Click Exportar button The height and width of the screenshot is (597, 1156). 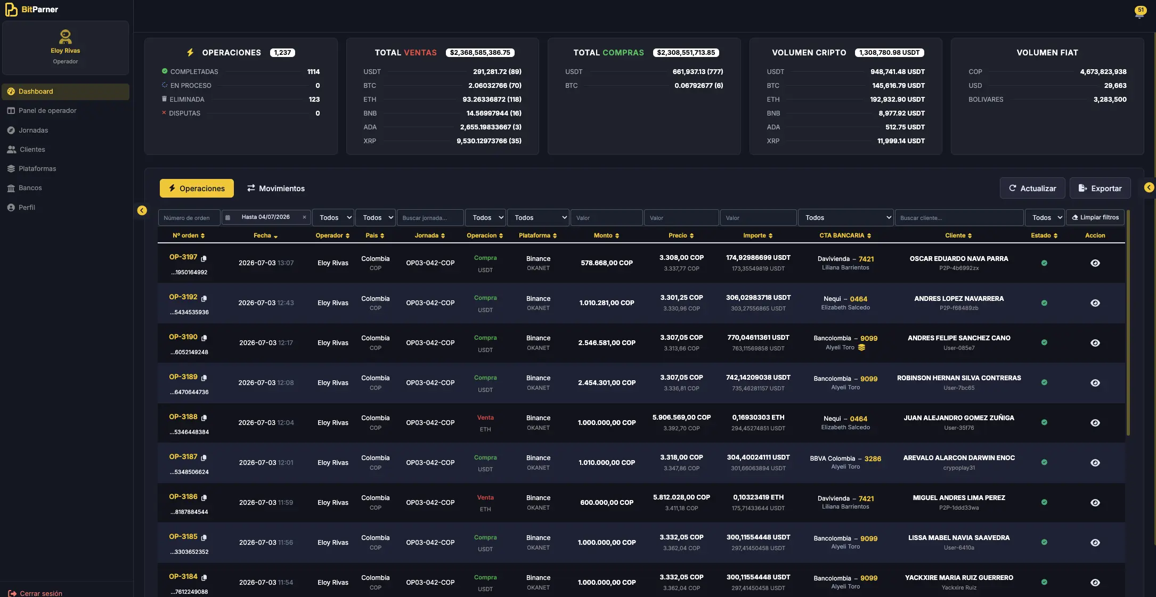1100,189
